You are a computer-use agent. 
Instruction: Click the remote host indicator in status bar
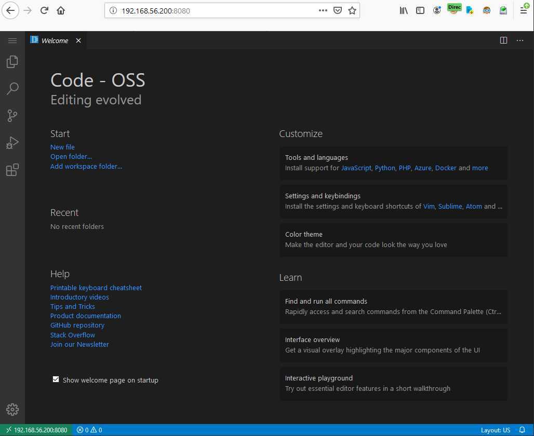[x=36, y=430]
